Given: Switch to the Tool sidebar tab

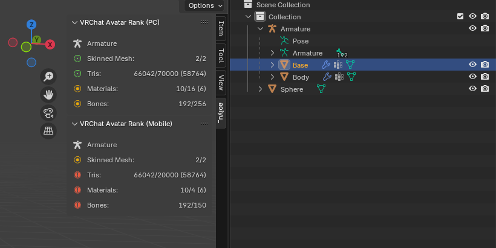Looking at the screenshot, I should [x=221, y=56].
